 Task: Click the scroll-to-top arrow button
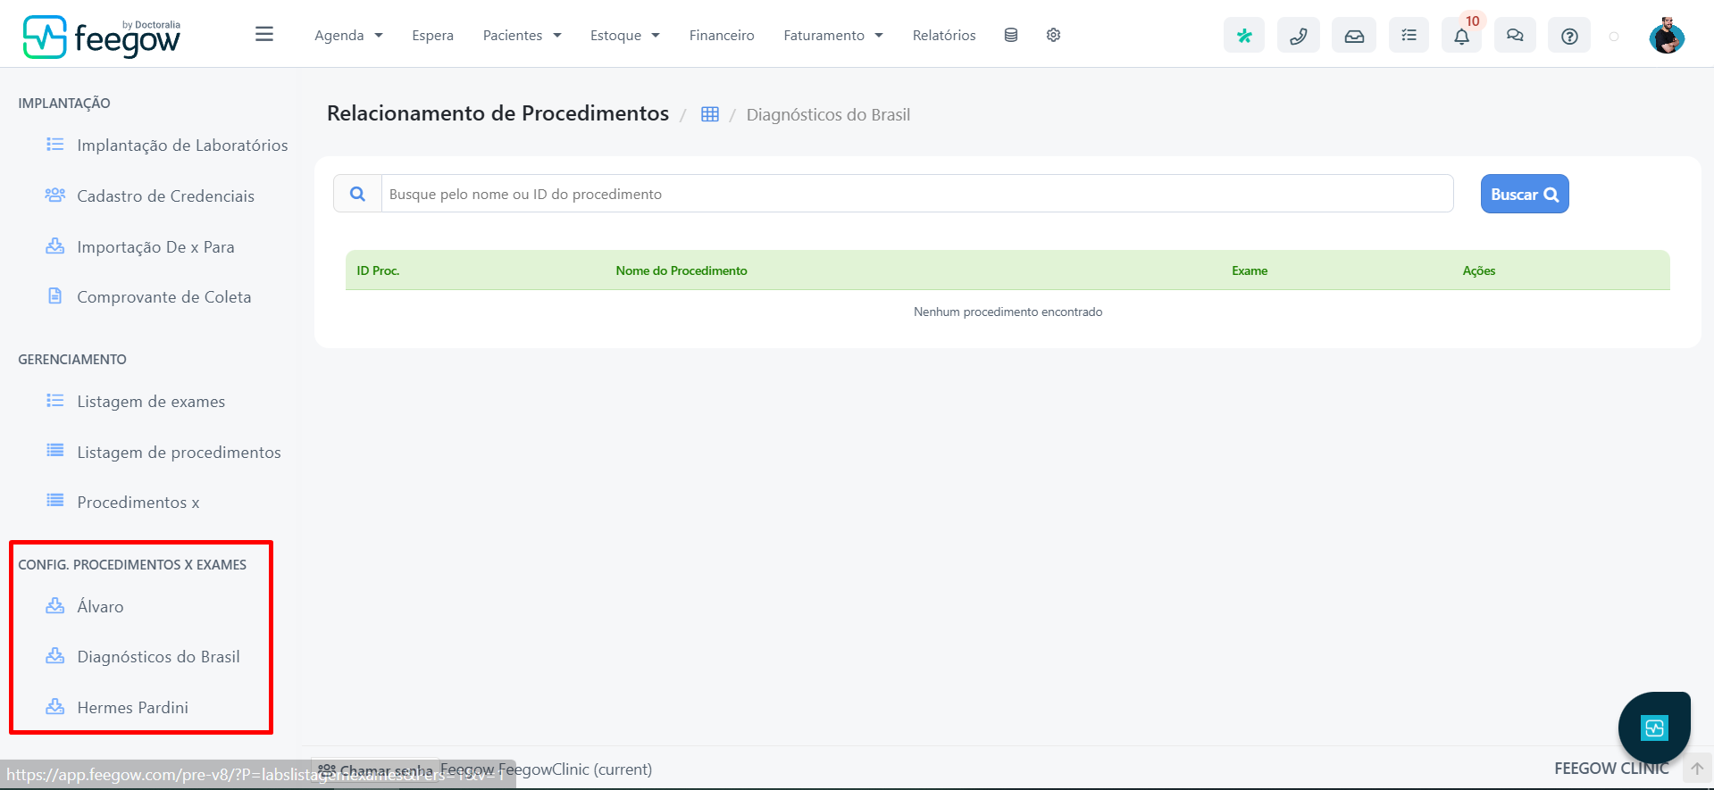[1697, 769]
